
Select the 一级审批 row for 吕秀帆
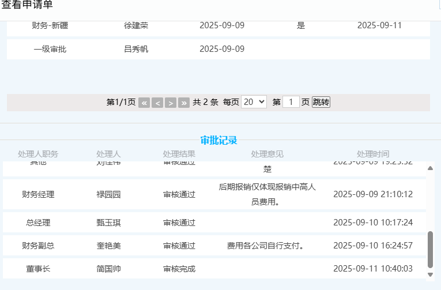click(218, 49)
